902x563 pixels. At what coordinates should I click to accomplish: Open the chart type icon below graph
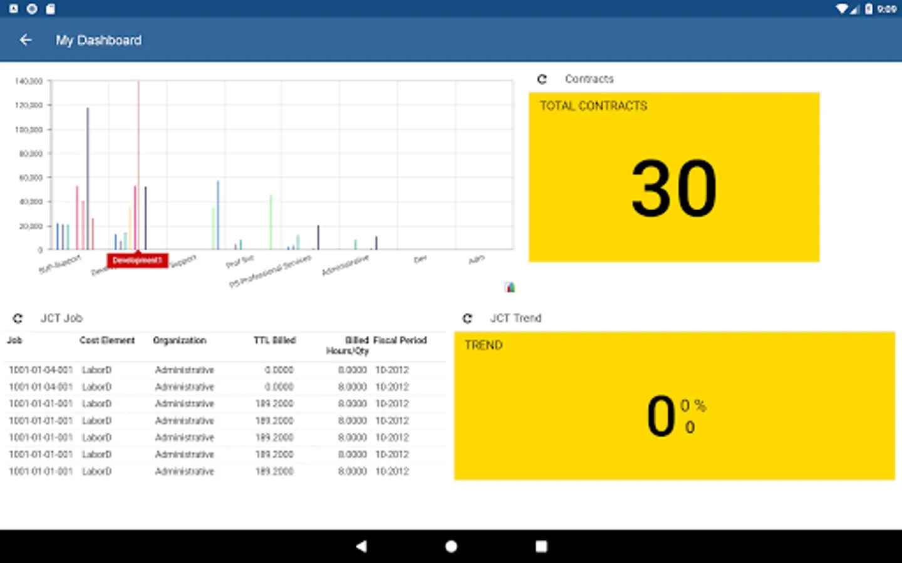coord(510,287)
